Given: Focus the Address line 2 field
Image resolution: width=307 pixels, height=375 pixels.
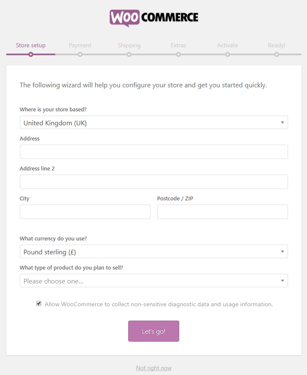Looking at the screenshot, I should coord(154,182).
